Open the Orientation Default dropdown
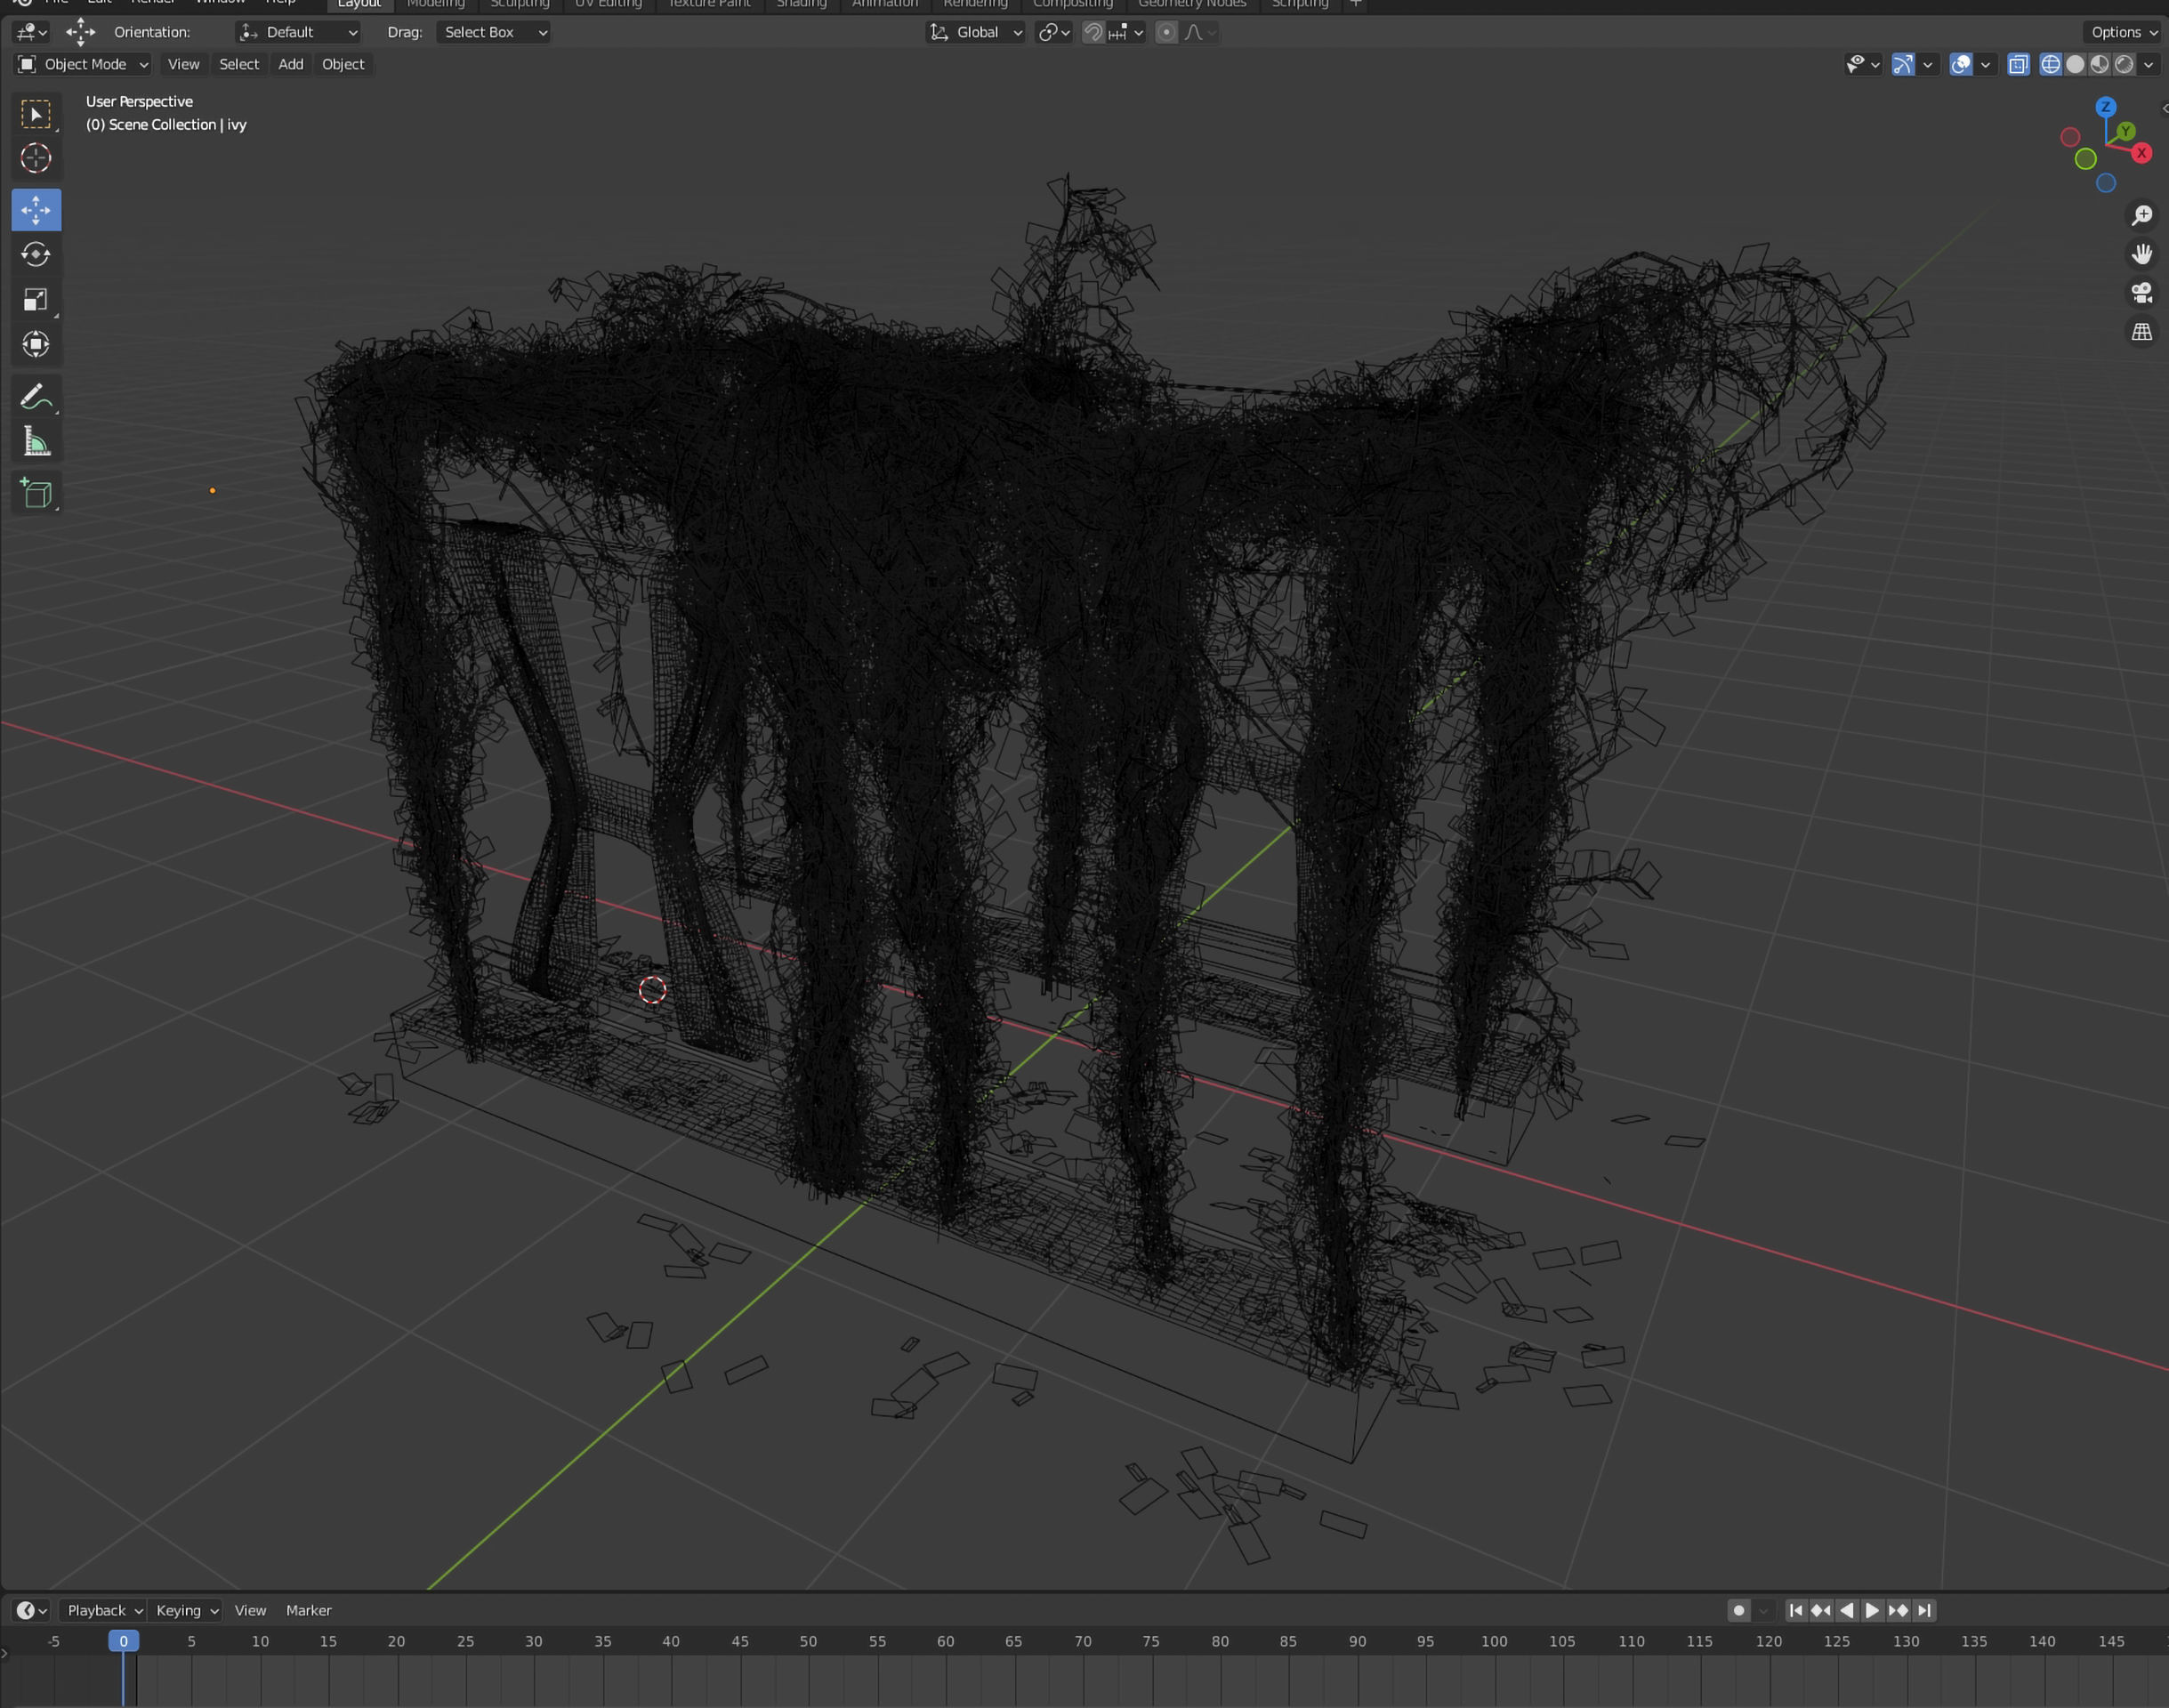Viewport: 2169px width, 1708px height. 298,32
